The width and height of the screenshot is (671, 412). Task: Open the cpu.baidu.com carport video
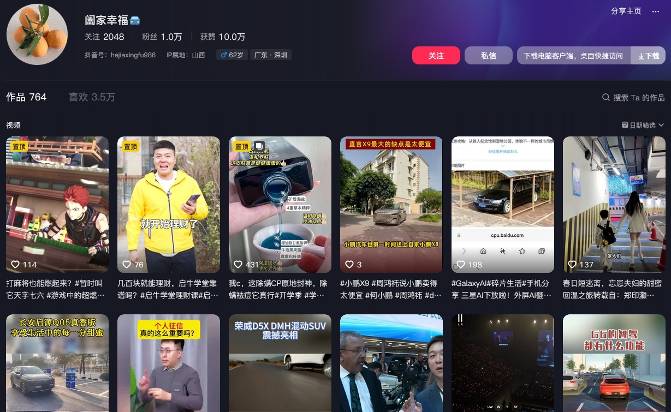(503, 205)
